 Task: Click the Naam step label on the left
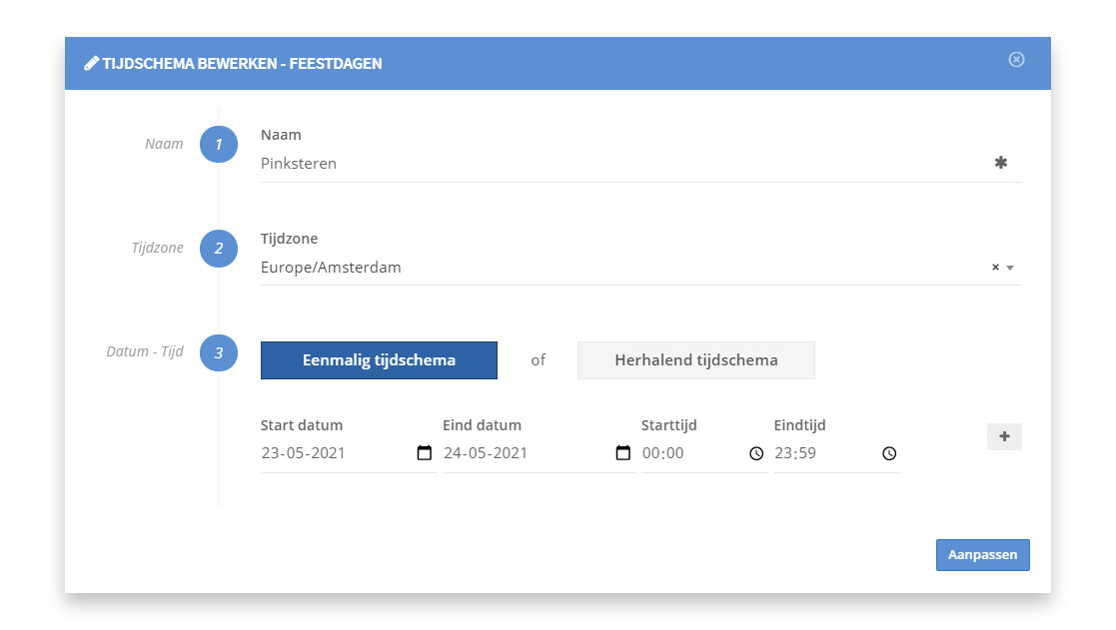coord(165,144)
